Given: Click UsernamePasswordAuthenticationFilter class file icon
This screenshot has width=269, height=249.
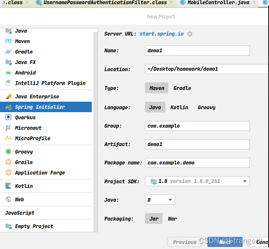Looking at the screenshot, I should point(39,3).
